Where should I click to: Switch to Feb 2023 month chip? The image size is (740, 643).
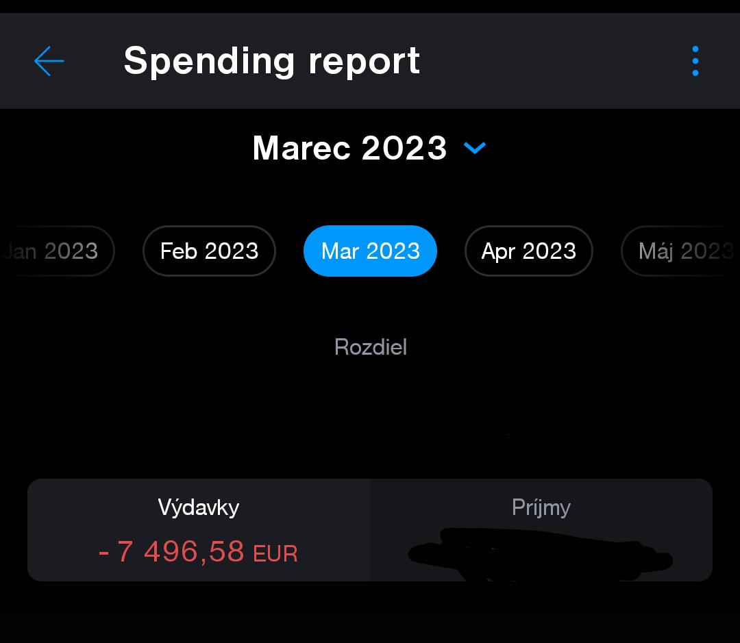[209, 251]
